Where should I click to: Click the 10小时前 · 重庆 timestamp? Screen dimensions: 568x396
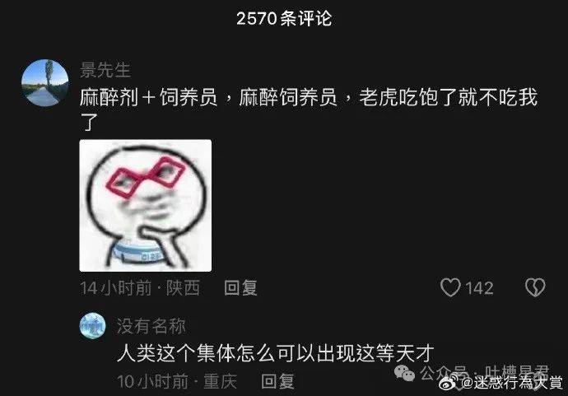(x=177, y=381)
